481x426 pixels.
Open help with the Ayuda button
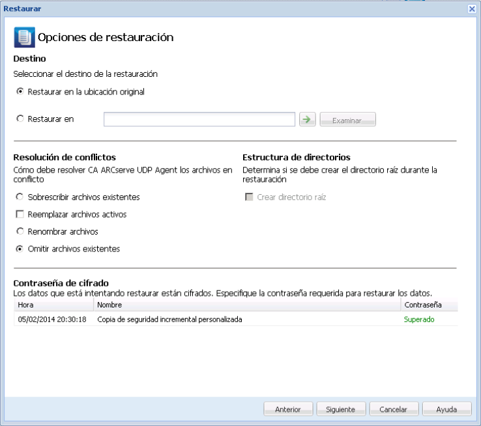click(x=446, y=410)
